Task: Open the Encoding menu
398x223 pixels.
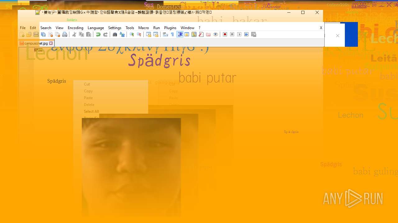Action: pos(76,28)
